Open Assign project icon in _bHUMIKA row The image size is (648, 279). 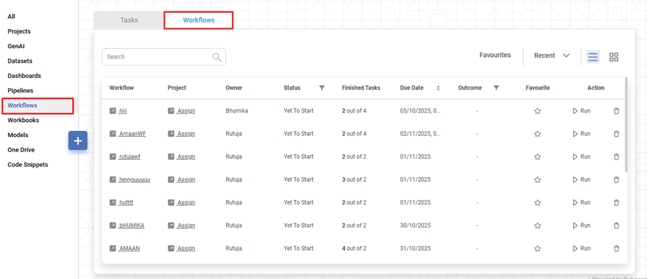[x=171, y=226]
